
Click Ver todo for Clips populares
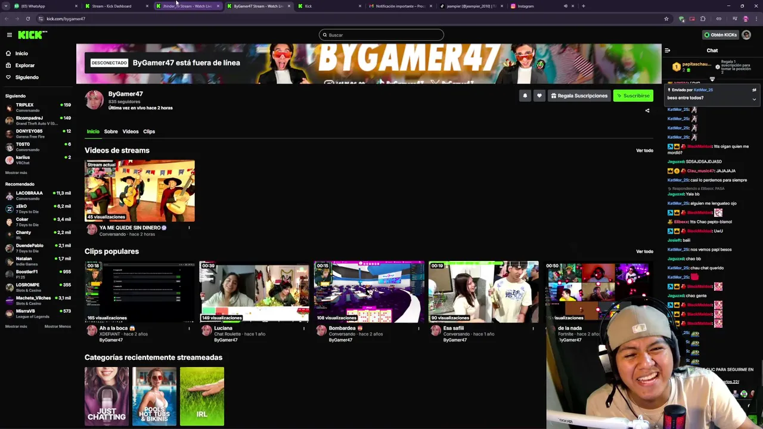(644, 251)
